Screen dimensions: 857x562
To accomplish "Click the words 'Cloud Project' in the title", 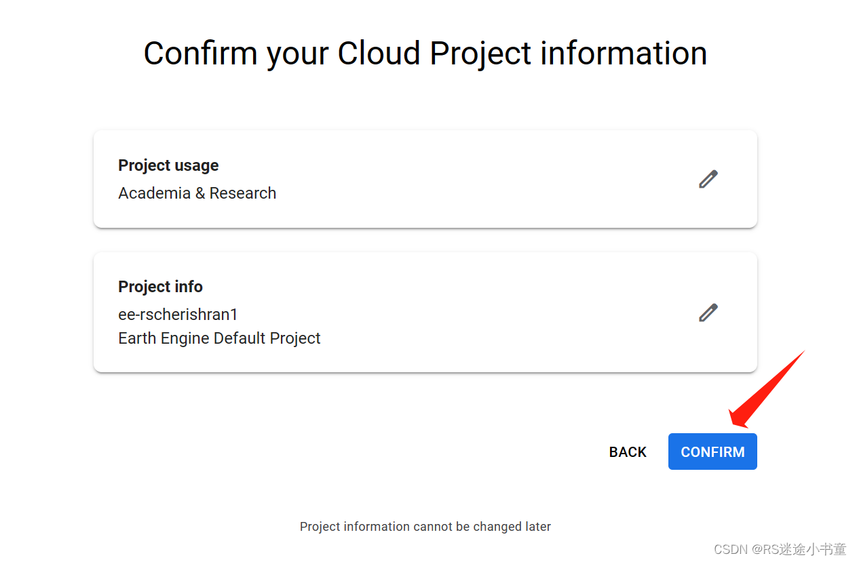I will click(434, 53).
